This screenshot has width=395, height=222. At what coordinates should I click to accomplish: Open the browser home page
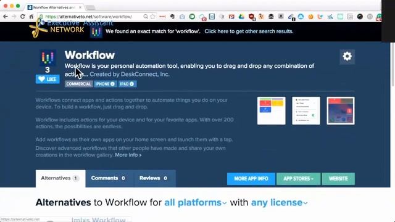tap(31, 17)
